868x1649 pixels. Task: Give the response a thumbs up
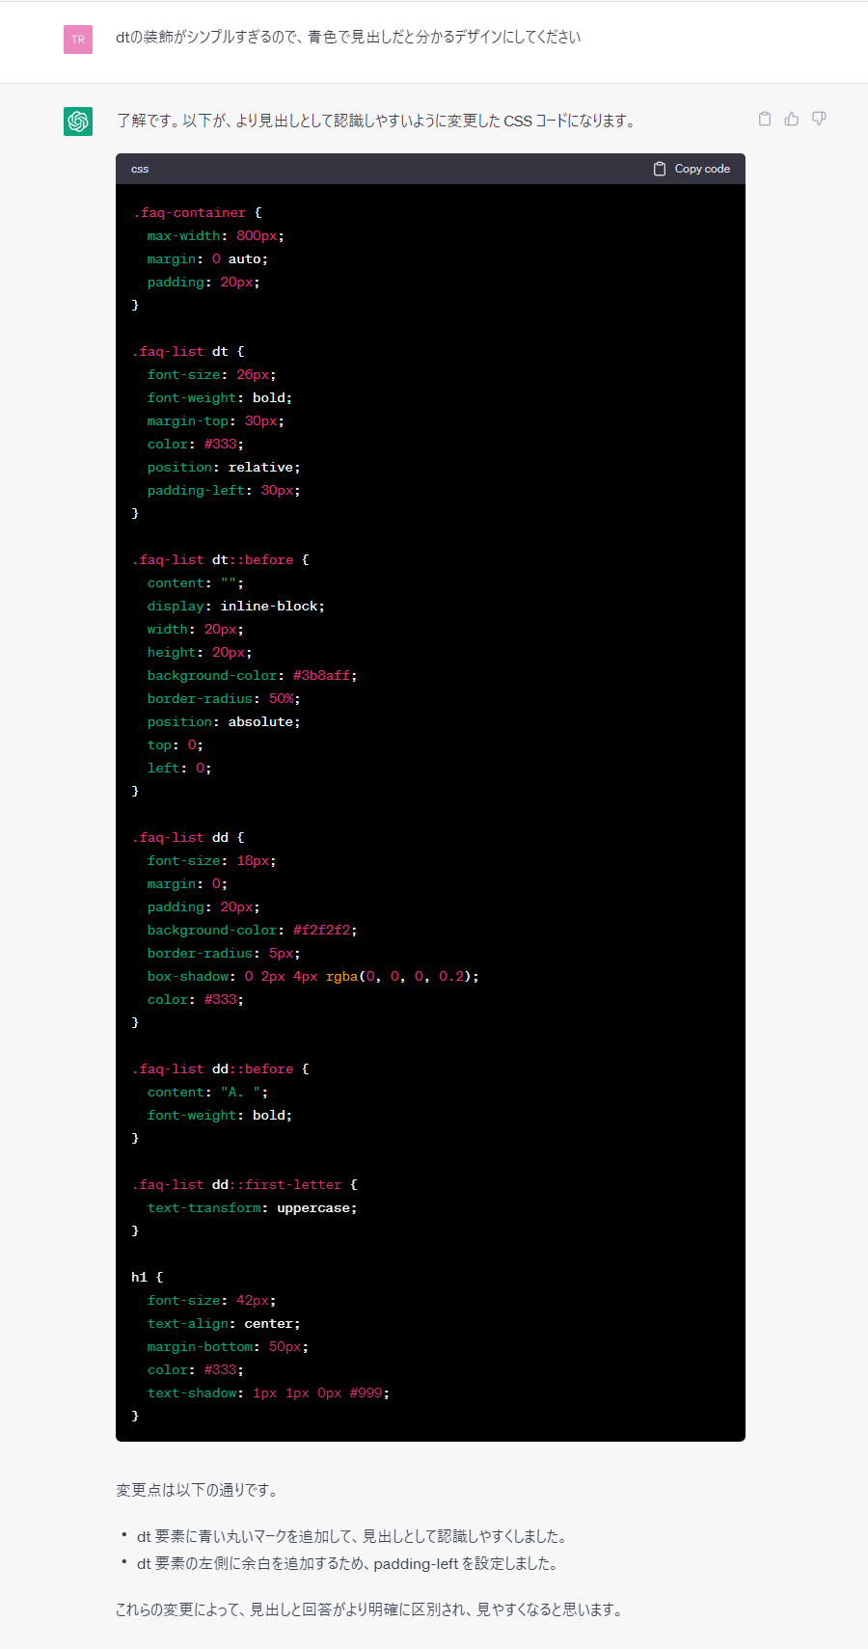792,119
